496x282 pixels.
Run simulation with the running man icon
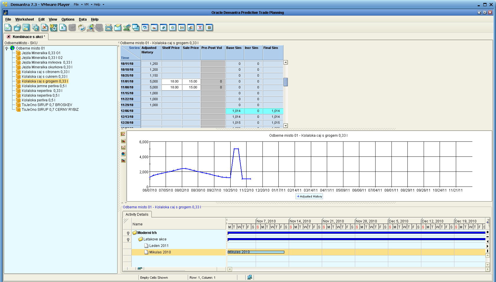(x=91, y=28)
